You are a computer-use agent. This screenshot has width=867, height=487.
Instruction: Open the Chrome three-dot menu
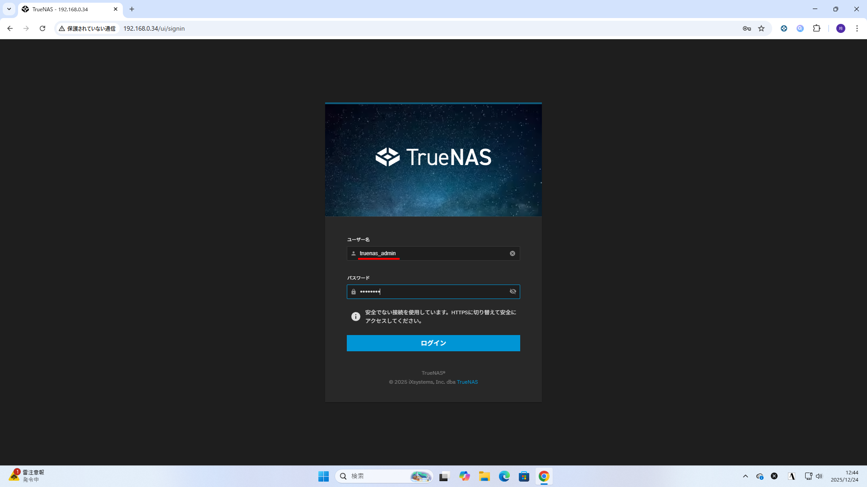click(x=857, y=28)
